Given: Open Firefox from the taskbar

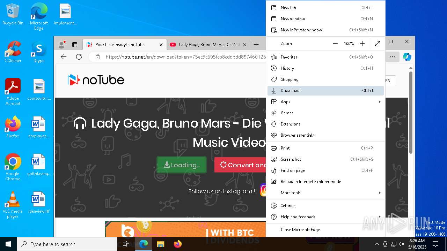Looking at the screenshot, I should 177,244.
